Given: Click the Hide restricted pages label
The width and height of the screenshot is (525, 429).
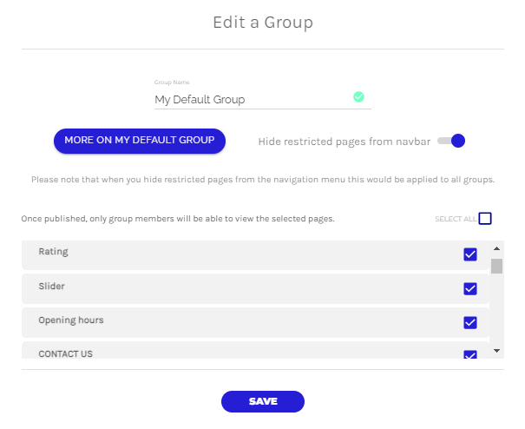Looking at the screenshot, I should [x=344, y=141].
